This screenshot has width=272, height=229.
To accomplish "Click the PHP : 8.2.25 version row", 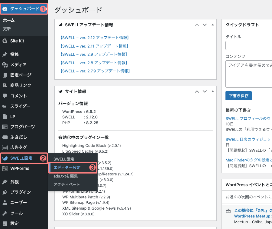I will (x=80, y=123).
